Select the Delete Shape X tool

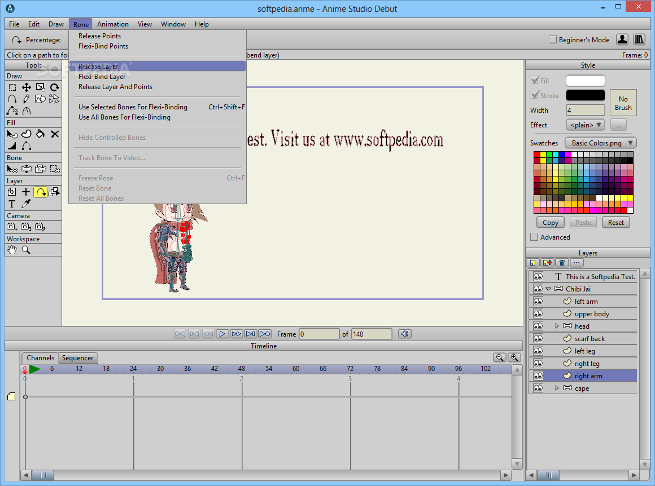[x=54, y=134]
